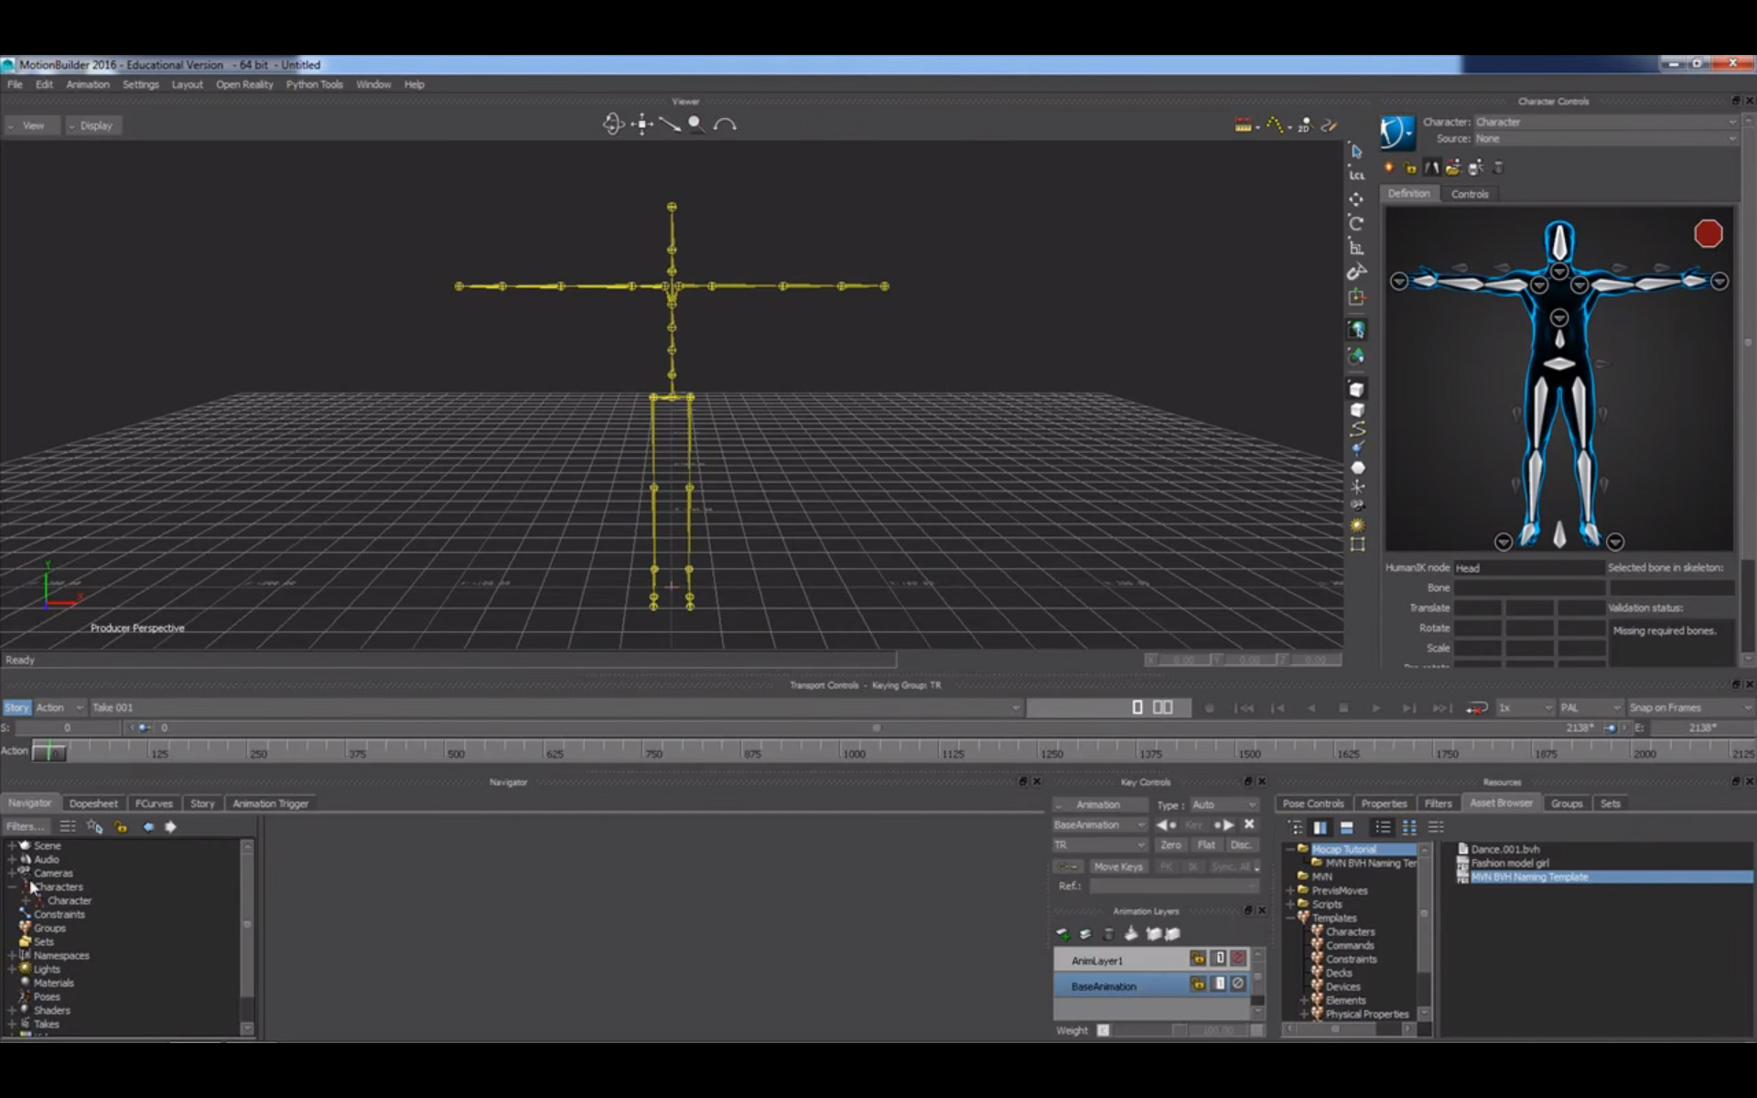The width and height of the screenshot is (1757, 1098).
Task: Click the pan/travelling camera icon above viewer
Action: point(641,124)
